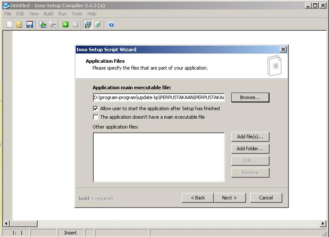The image size is (329, 237).
Task: Click the Add folder... button
Action: tap(250, 149)
